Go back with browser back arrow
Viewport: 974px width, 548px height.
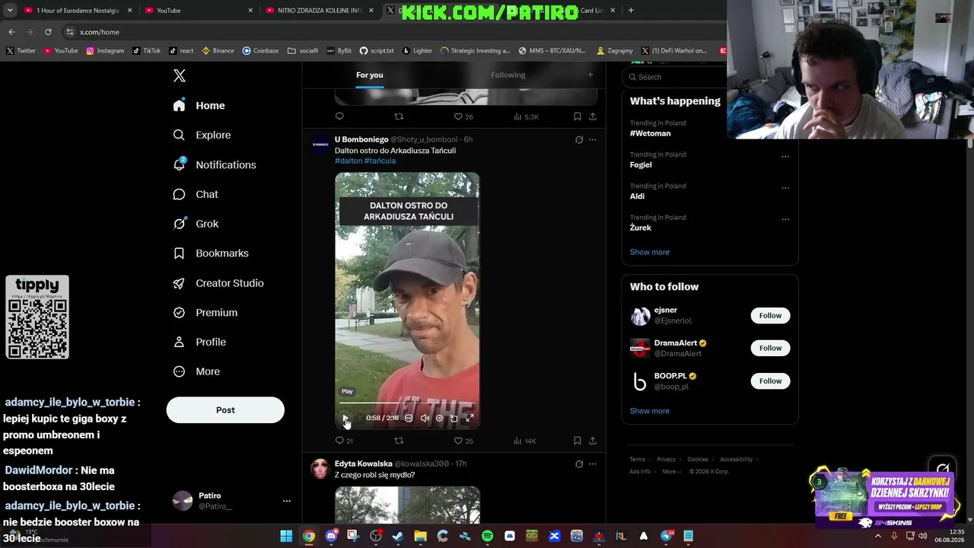11,32
